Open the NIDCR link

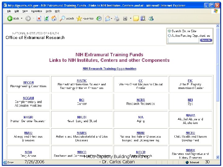point(141,152)
